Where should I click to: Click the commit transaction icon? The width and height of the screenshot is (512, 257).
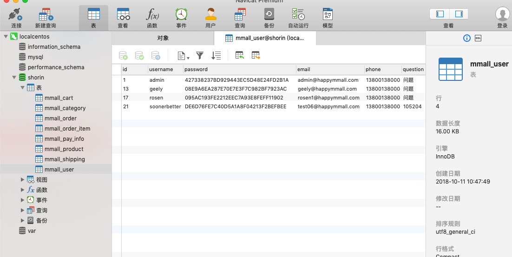coord(139,56)
